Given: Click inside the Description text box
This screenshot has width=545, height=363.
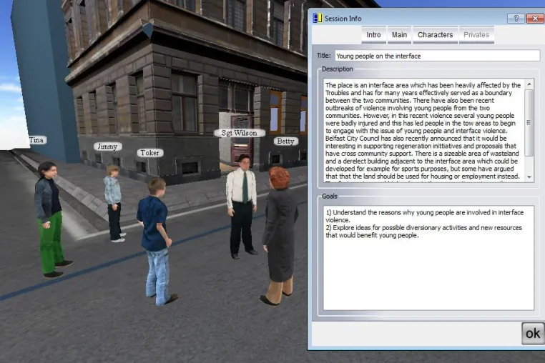Looking at the screenshot, I should 424,131.
